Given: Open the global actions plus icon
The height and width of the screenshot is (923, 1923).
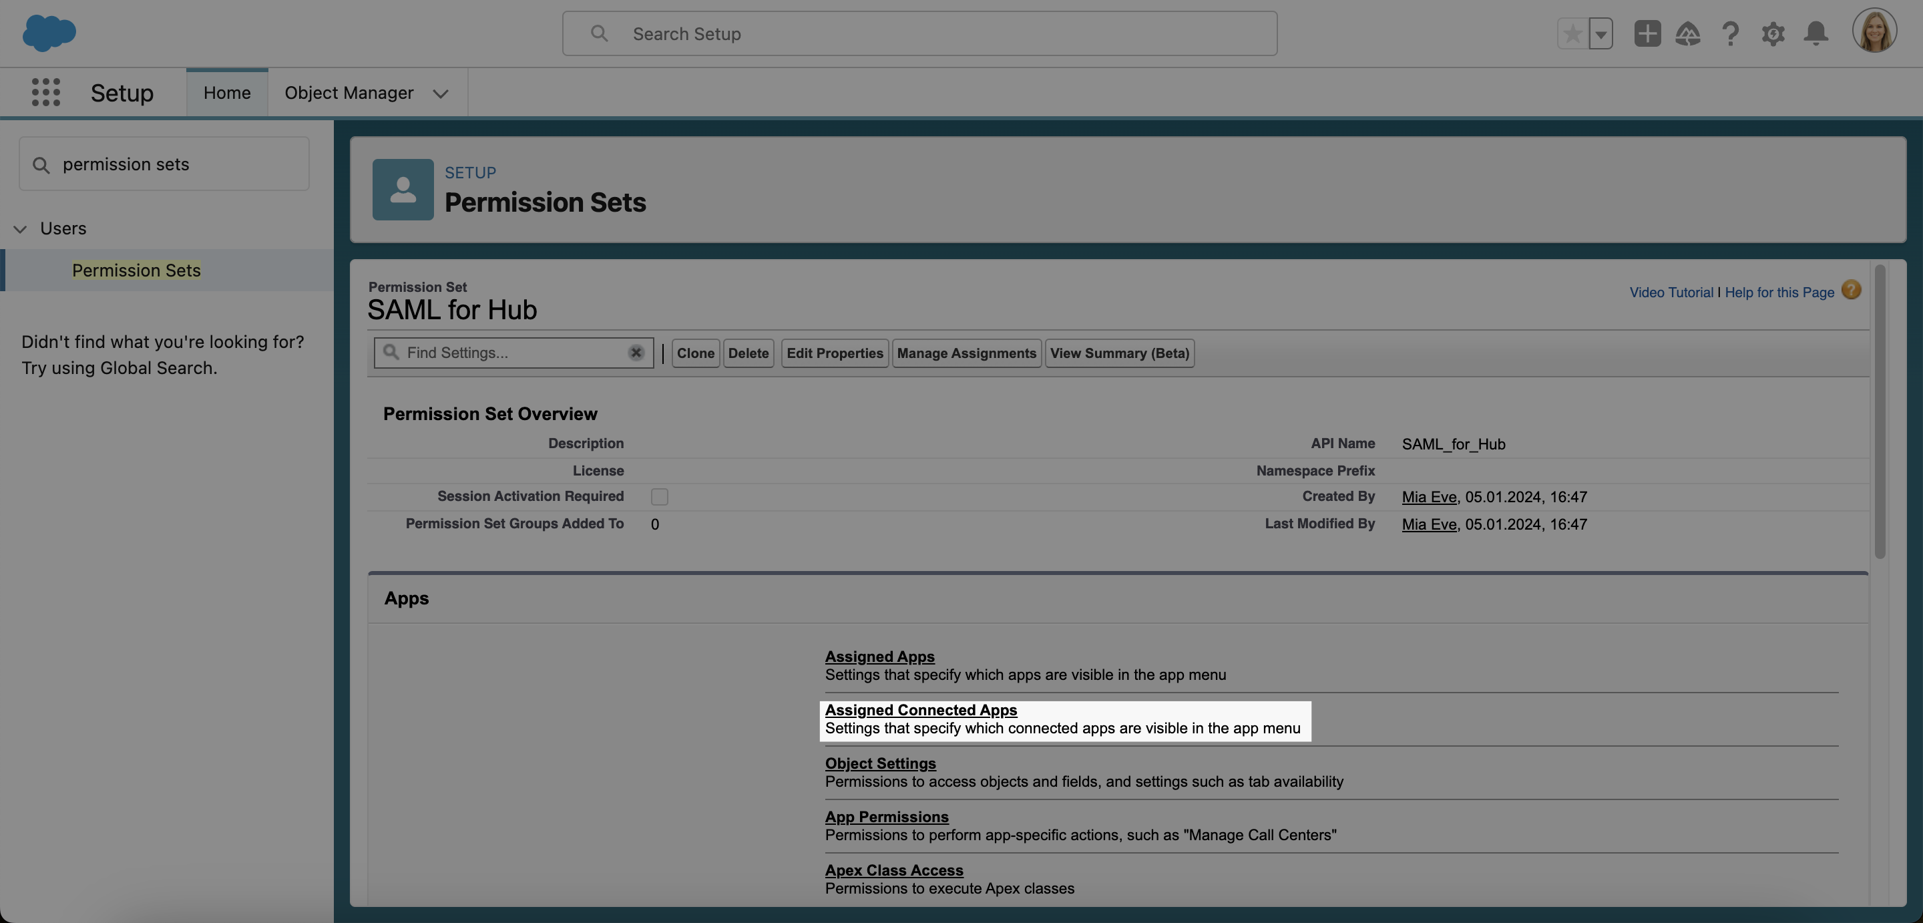Looking at the screenshot, I should pos(1647,33).
